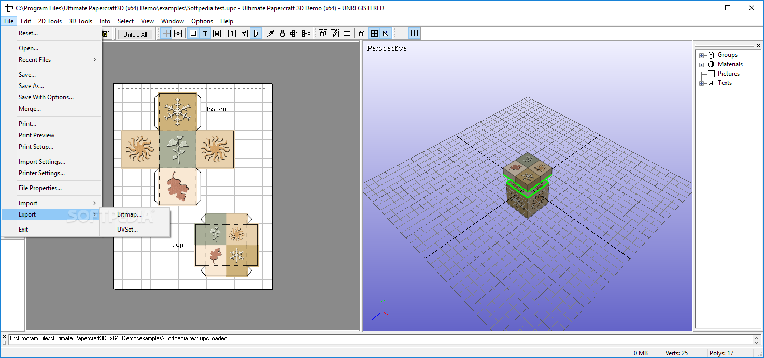Click the Top text label on the 2D sheet

coord(177,244)
